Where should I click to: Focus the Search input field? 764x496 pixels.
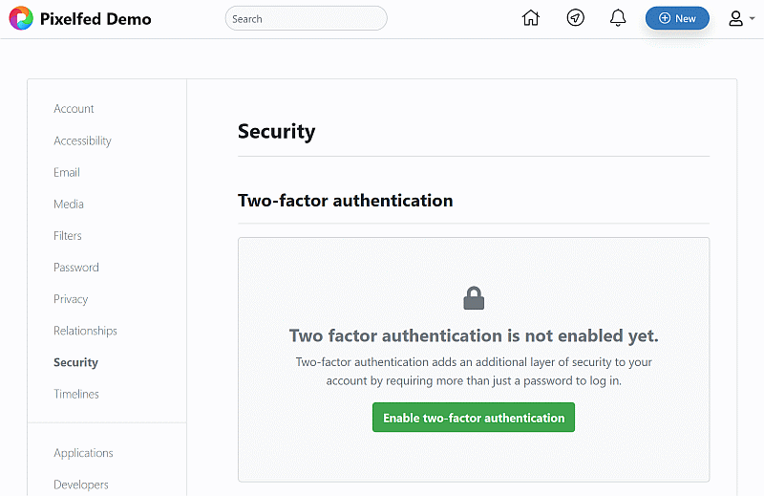pos(306,18)
